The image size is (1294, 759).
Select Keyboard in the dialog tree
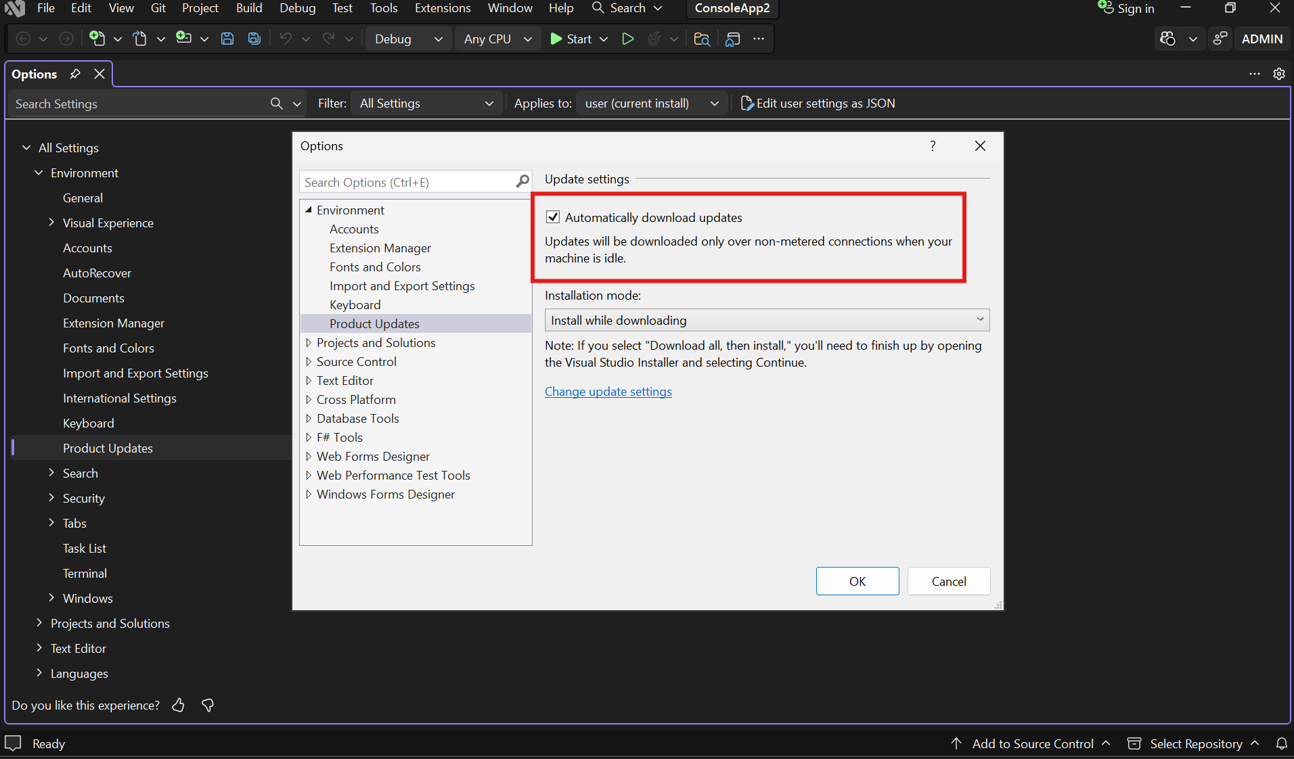point(355,305)
